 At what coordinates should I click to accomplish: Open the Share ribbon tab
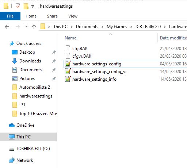52,16
